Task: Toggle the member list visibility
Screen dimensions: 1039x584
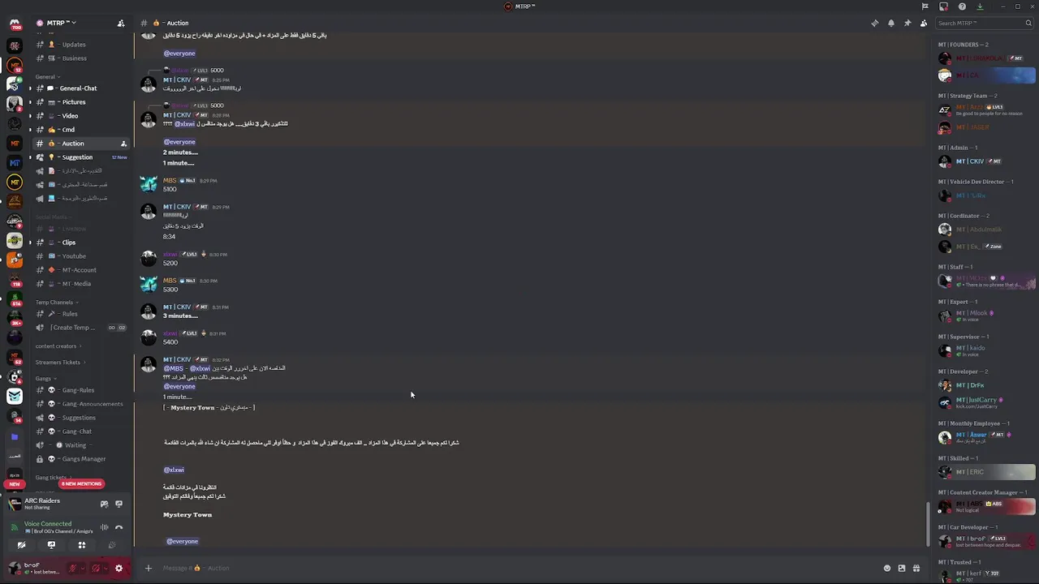Action: pos(924,23)
